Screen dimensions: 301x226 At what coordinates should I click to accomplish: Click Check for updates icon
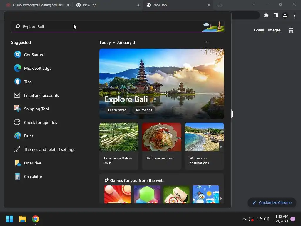[17, 122]
